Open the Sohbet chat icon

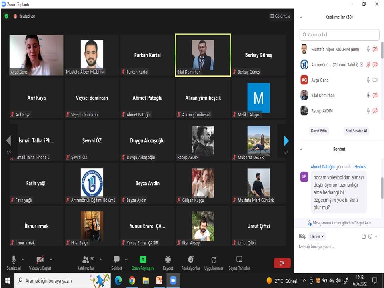116,260
